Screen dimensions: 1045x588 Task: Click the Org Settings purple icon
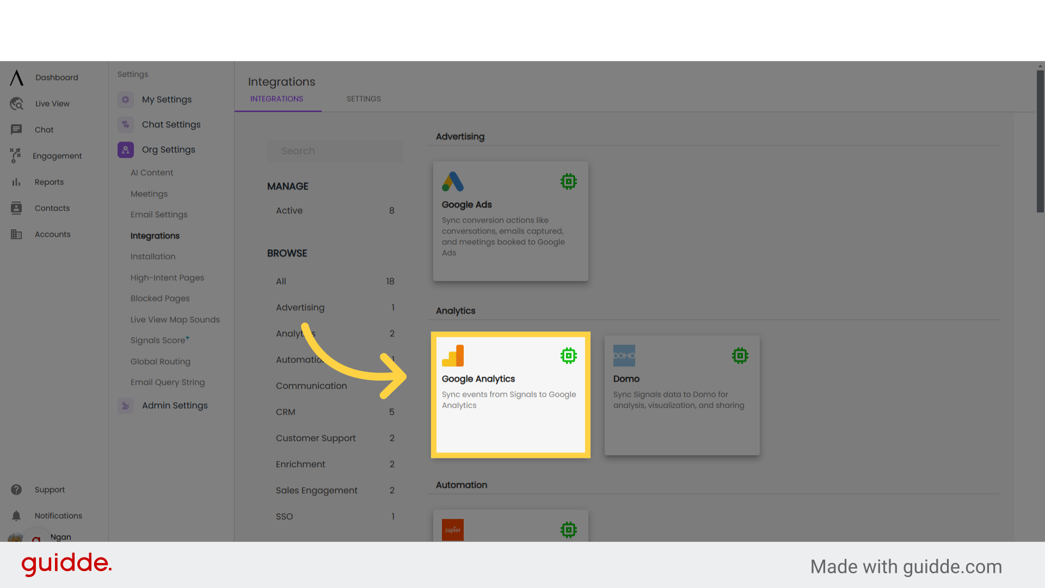126,150
